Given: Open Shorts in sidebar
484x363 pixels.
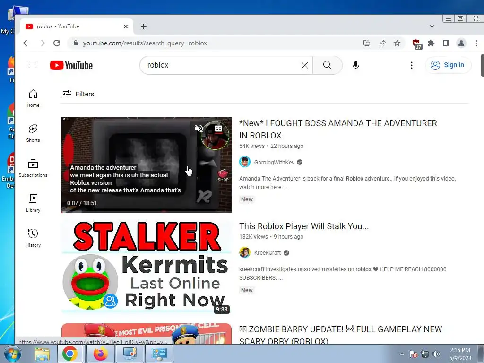Looking at the screenshot, I should (33, 133).
